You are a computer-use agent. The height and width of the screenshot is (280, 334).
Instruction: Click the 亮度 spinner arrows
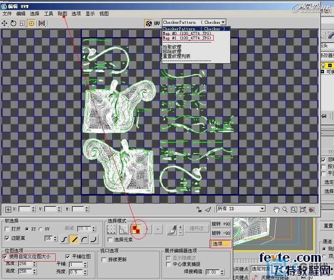tap(85, 272)
